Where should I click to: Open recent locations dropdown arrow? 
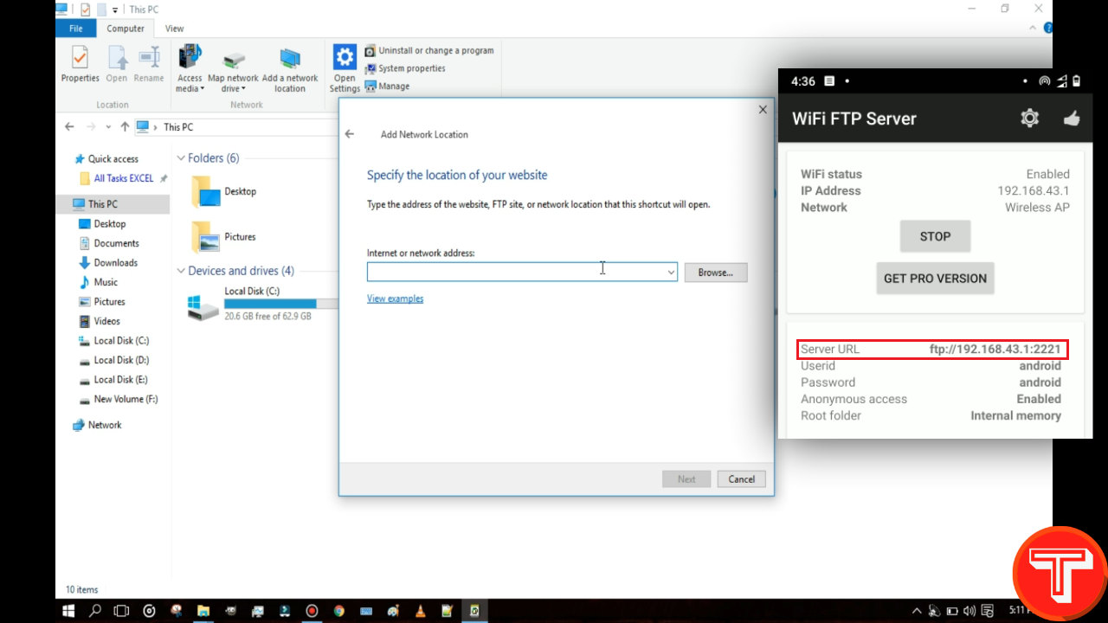pyautogui.click(x=108, y=126)
